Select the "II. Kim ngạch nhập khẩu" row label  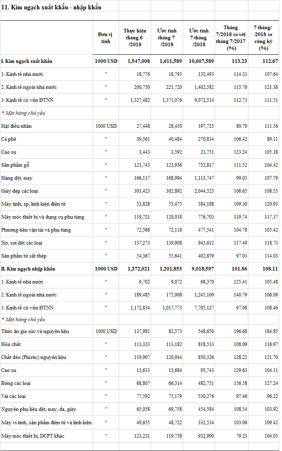pyautogui.click(x=28, y=269)
